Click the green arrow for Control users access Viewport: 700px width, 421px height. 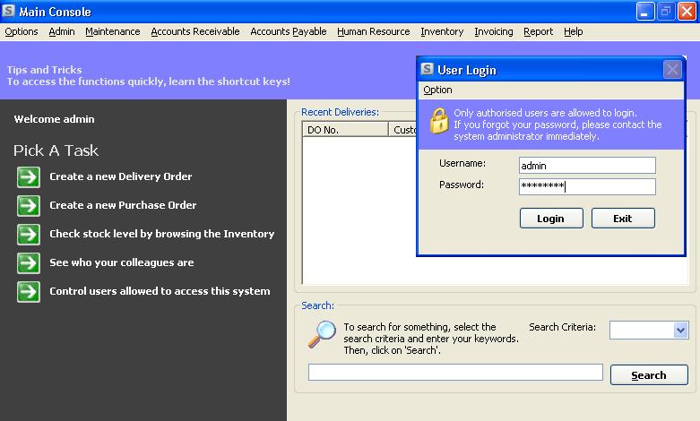29,292
